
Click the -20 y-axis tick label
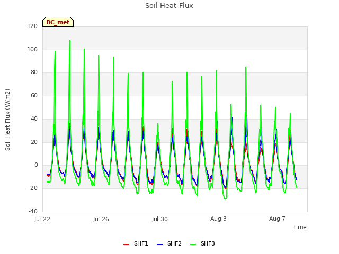click(33, 188)
